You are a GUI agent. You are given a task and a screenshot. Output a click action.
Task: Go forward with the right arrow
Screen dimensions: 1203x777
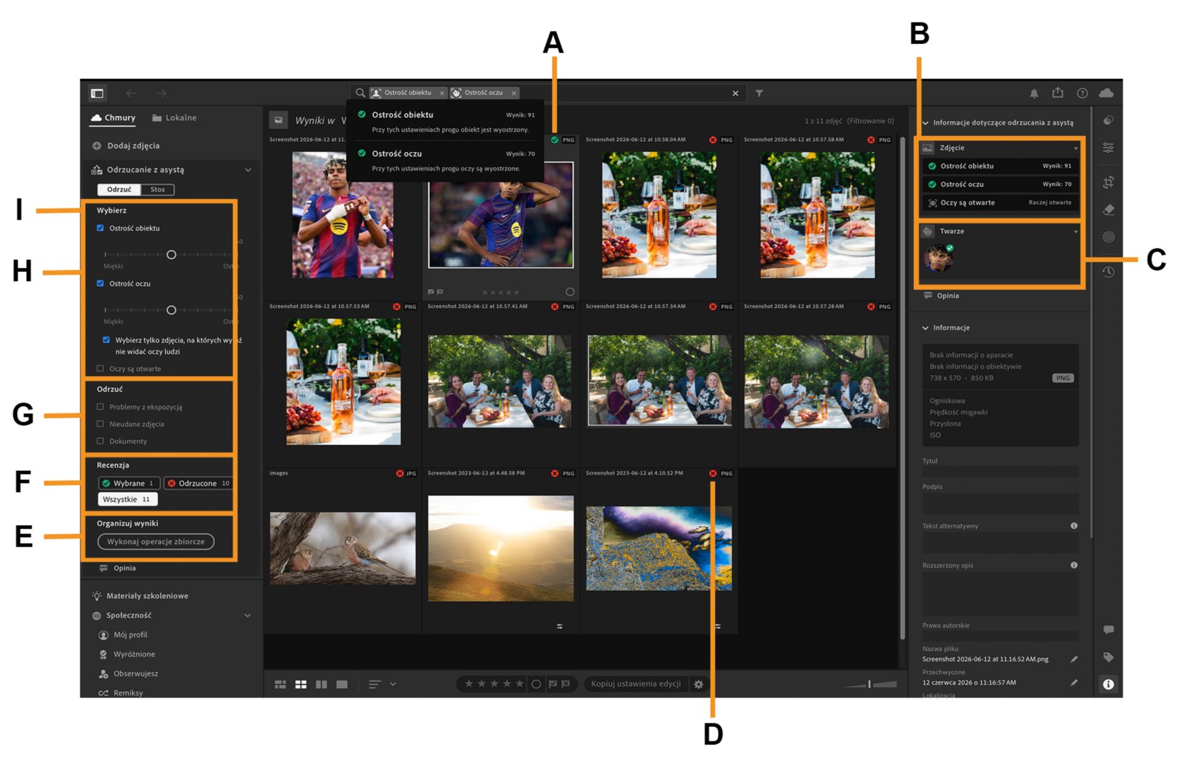click(x=162, y=93)
